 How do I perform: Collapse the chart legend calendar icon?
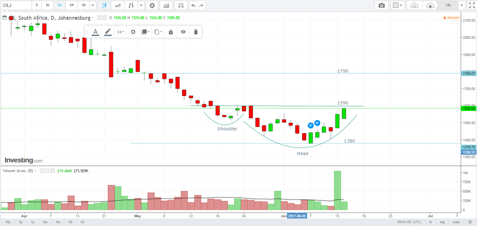pos(4,18)
